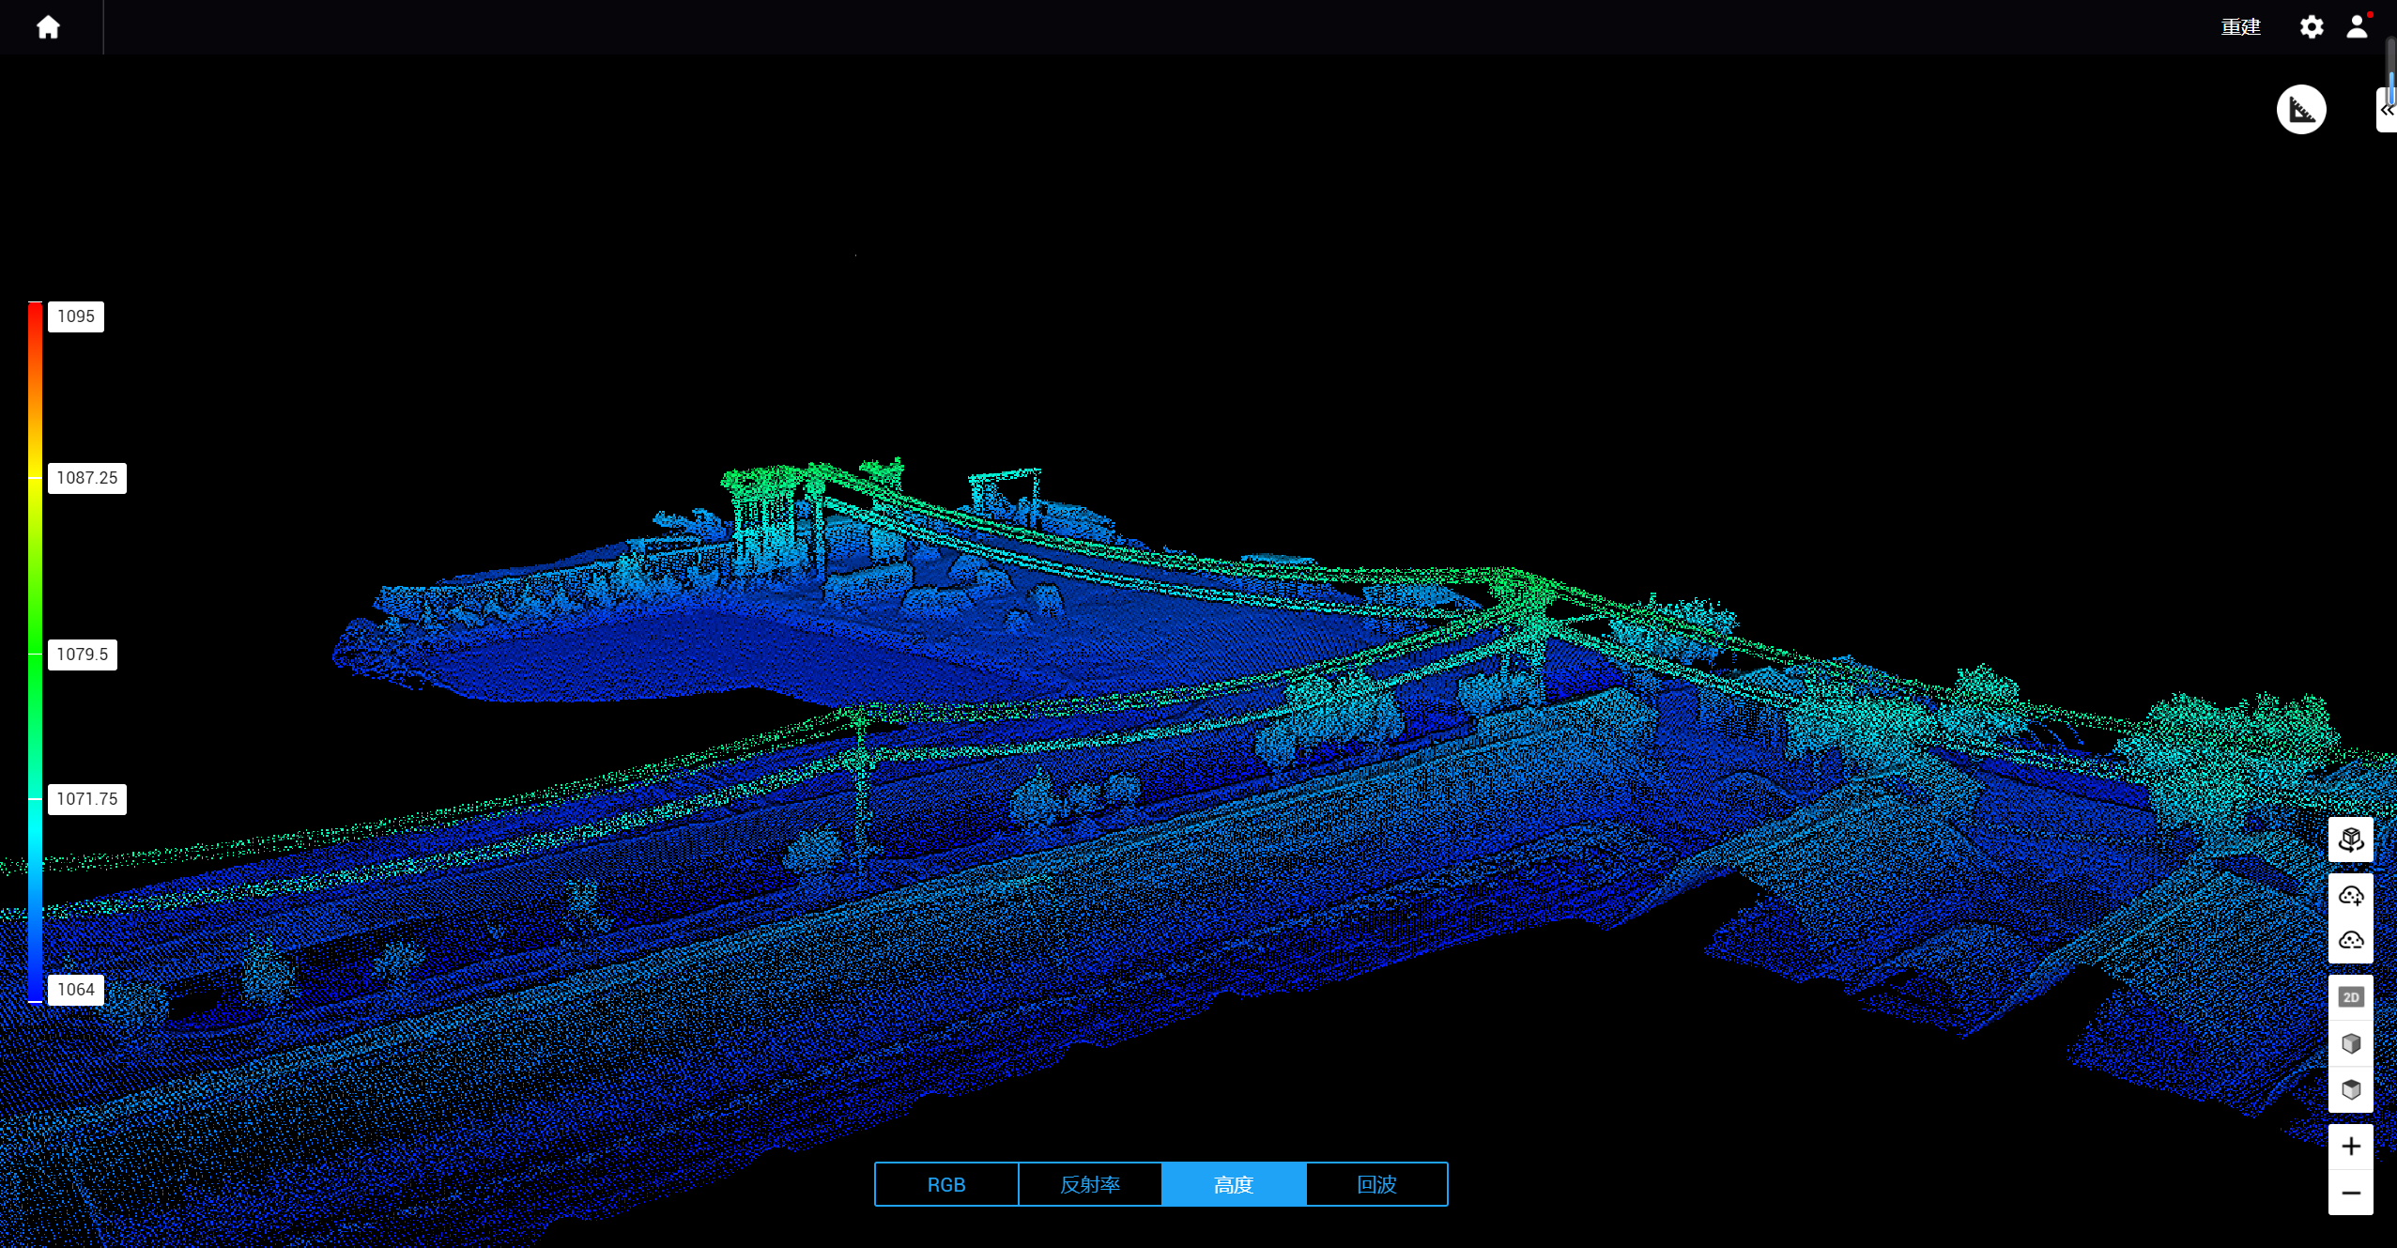Open the user account icon
2397x1248 pixels.
tap(2357, 27)
